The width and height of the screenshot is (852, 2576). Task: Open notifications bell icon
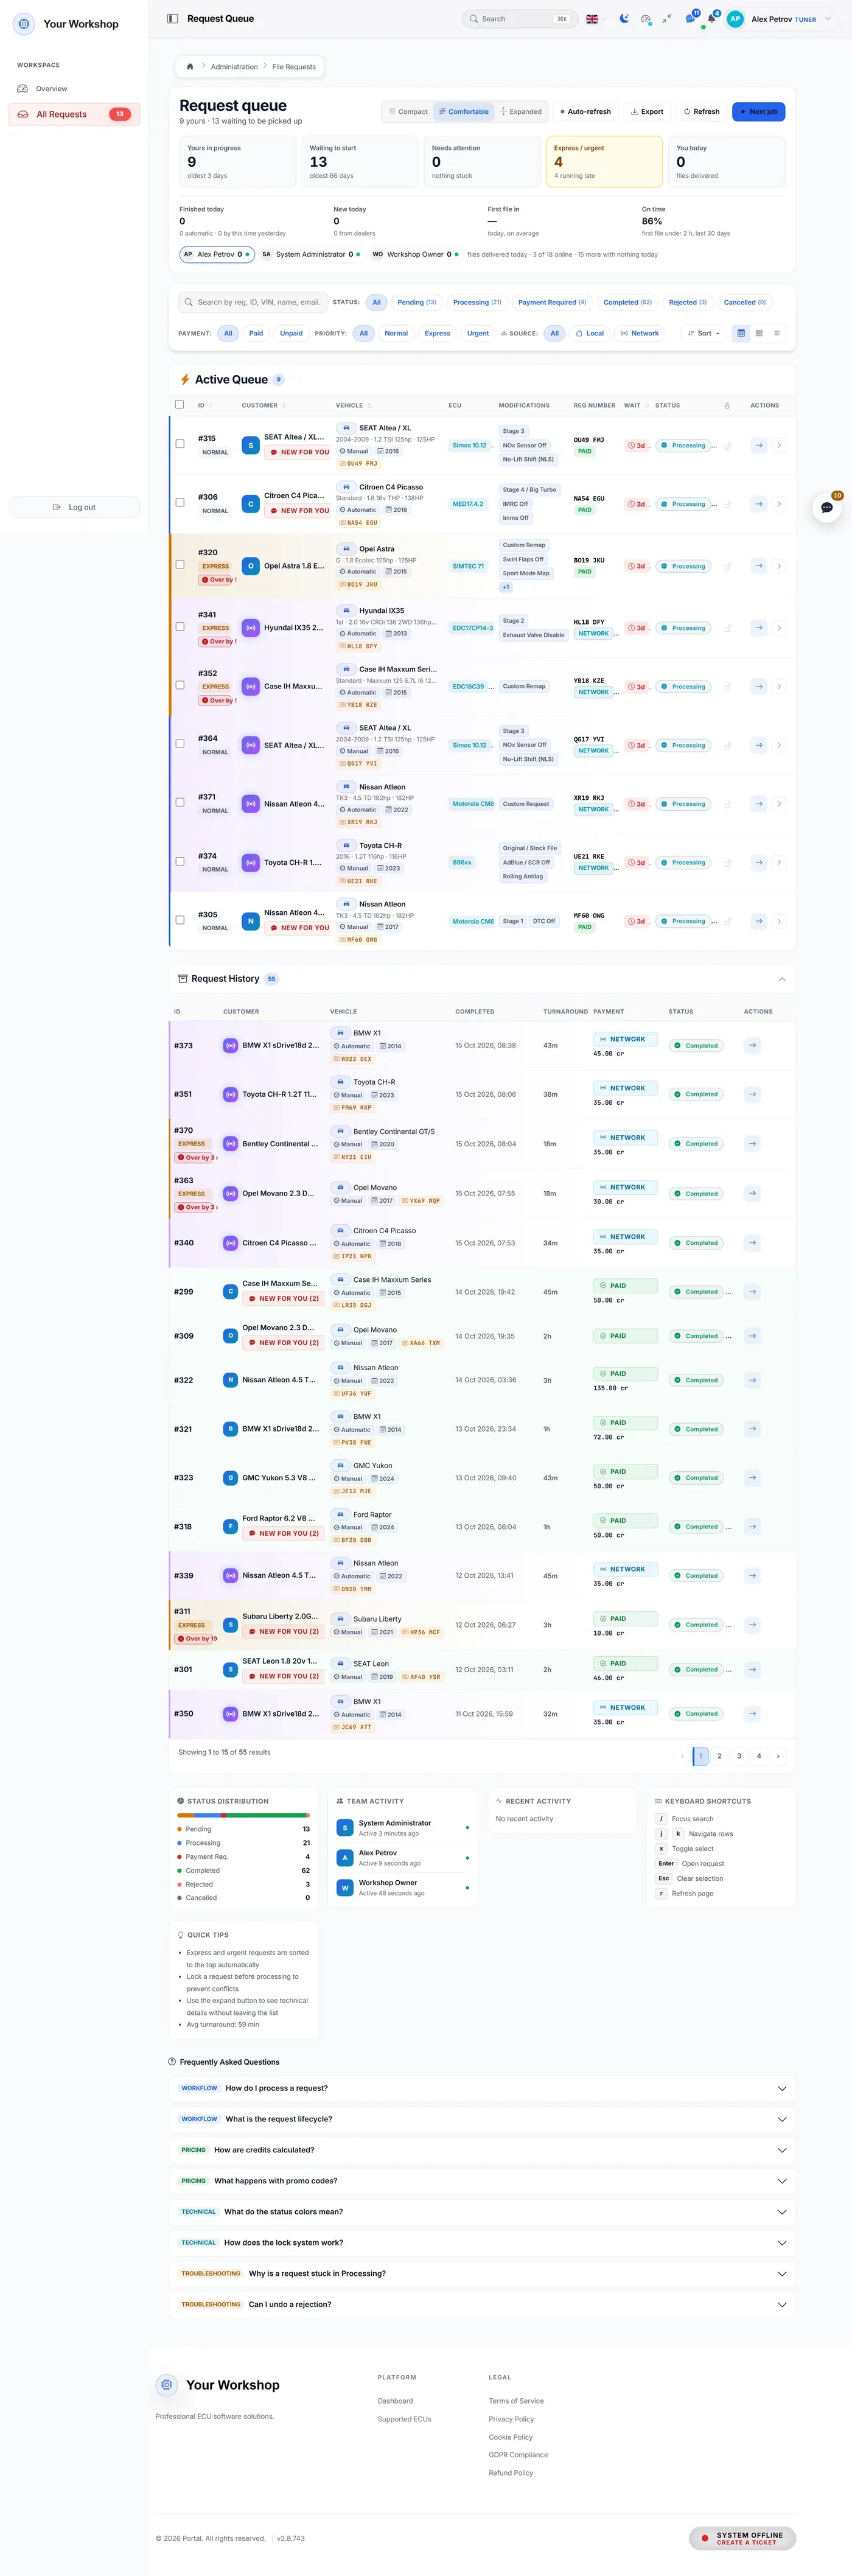tap(711, 18)
